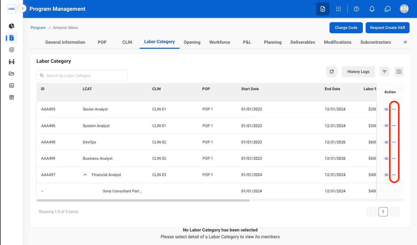Open more actions menu for DevOps row
Viewport: 417px width, 245px height.
pyautogui.click(x=394, y=142)
